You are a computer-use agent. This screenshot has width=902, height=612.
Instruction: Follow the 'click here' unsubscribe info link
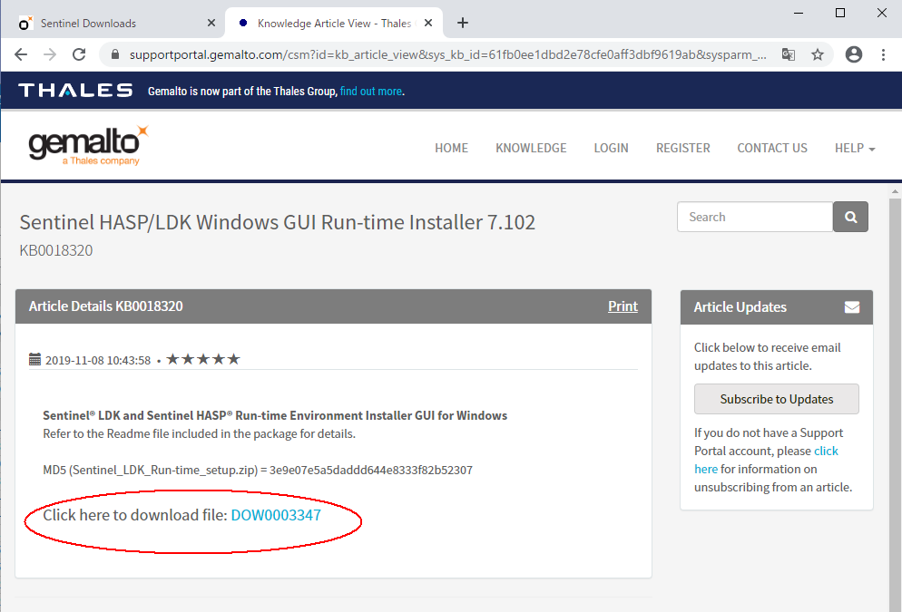tap(826, 452)
